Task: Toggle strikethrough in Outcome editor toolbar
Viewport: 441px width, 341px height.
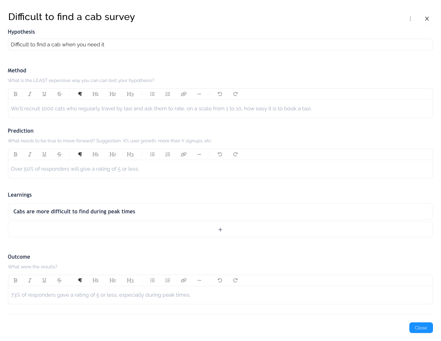Action: [x=59, y=280]
